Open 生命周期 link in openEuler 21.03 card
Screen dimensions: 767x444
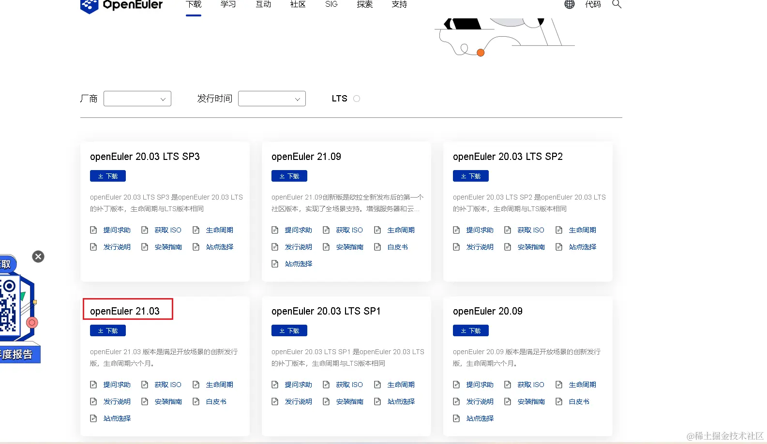[220, 385]
